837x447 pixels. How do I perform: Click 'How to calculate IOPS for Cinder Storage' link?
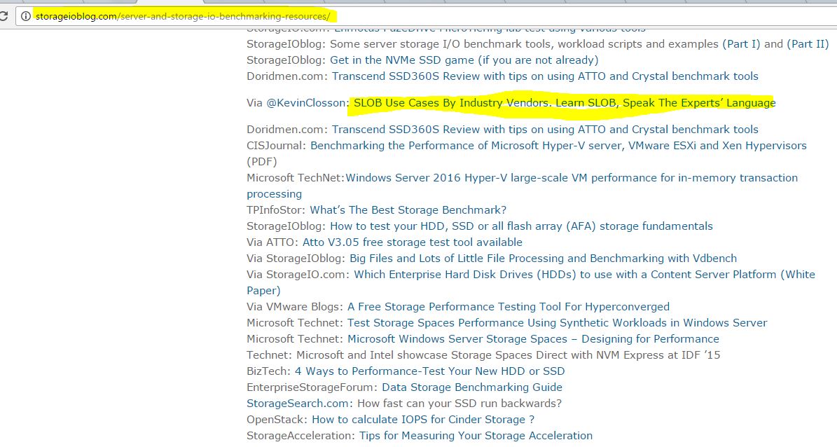pos(423,419)
